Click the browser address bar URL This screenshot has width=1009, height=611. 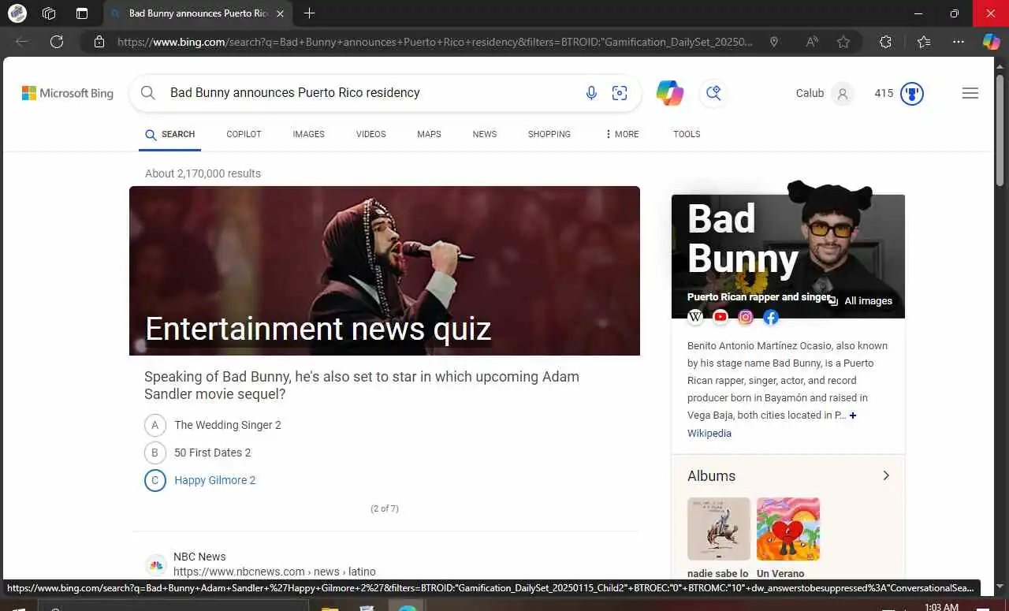click(x=434, y=42)
